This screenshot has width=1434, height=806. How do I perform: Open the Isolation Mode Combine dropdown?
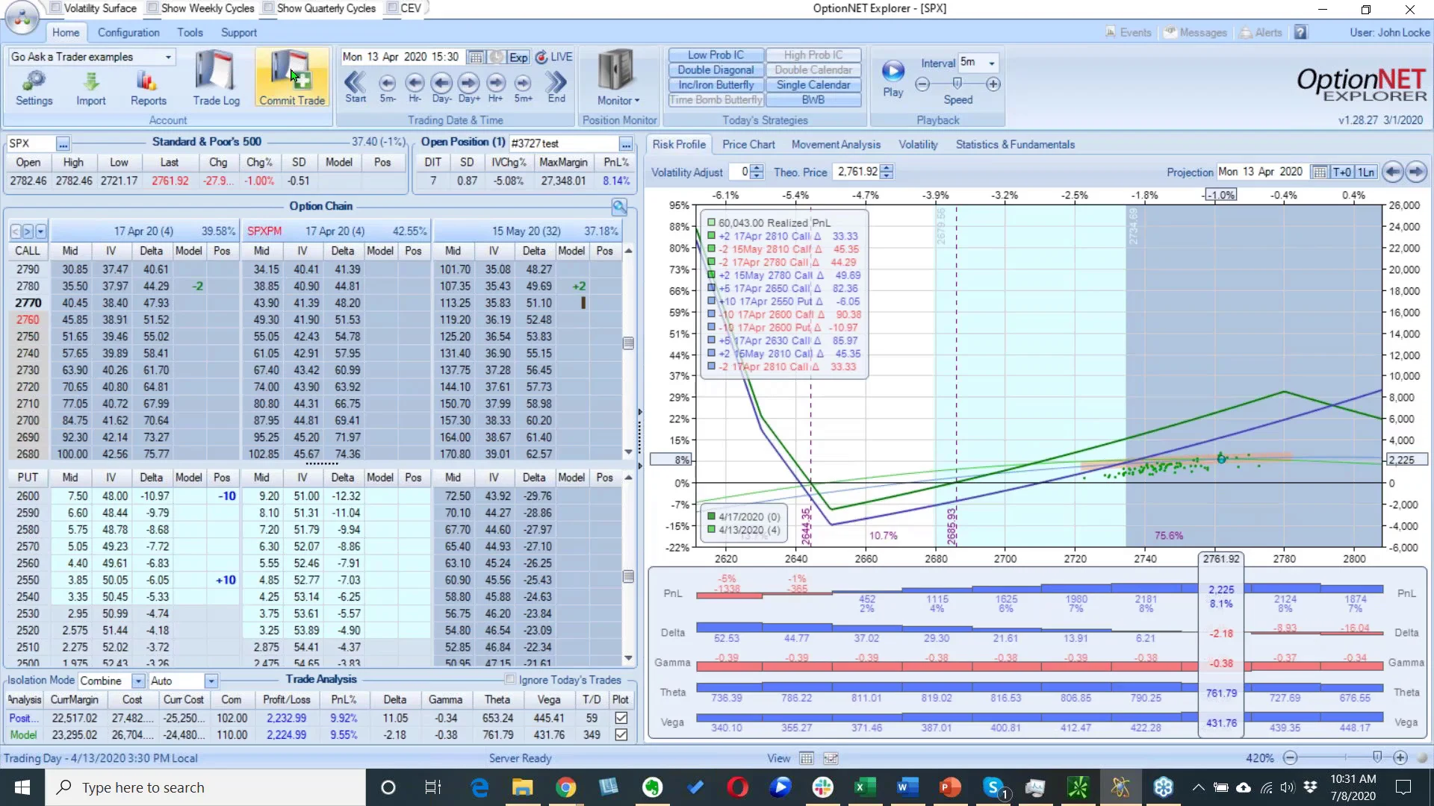(138, 681)
